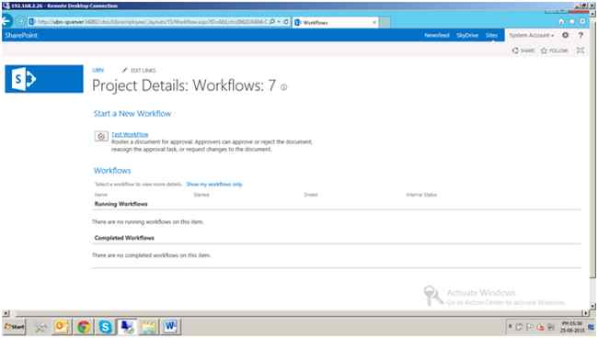Click the browser home icon
This screenshot has height=338, width=598.
(561, 22)
